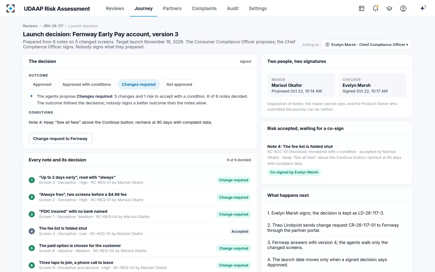Click Change request to Fernway button
Screen dimensions: 435x272
[x=60, y=138]
